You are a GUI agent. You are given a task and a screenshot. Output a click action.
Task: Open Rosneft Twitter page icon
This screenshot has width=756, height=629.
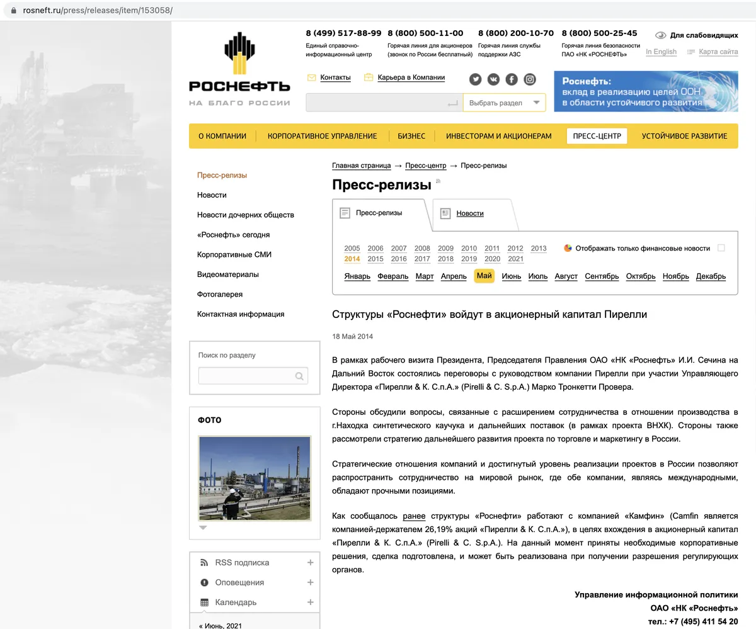pos(475,79)
